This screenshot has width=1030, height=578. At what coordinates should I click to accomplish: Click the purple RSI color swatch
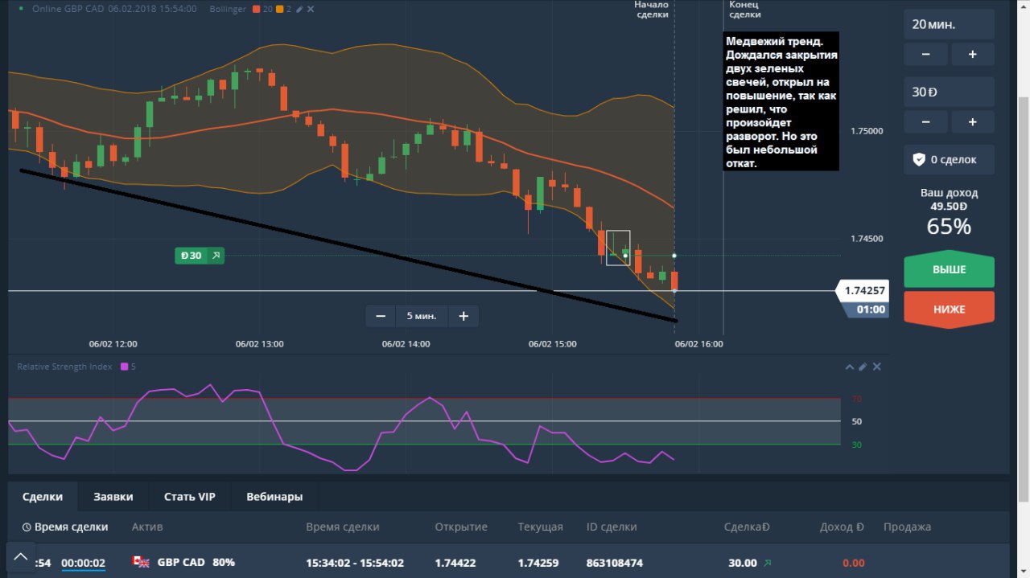pyautogui.click(x=124, y=367)
